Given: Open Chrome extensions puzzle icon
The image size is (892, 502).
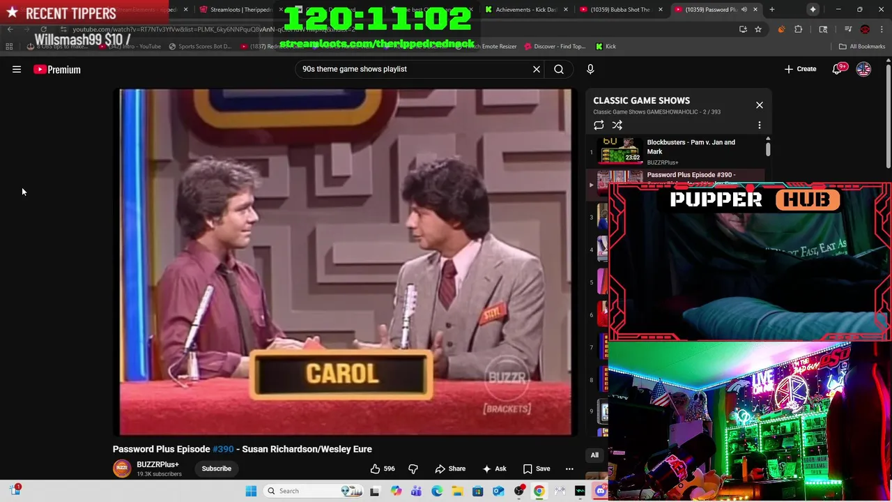Looking at the screenshot, I should coord(799,29).
